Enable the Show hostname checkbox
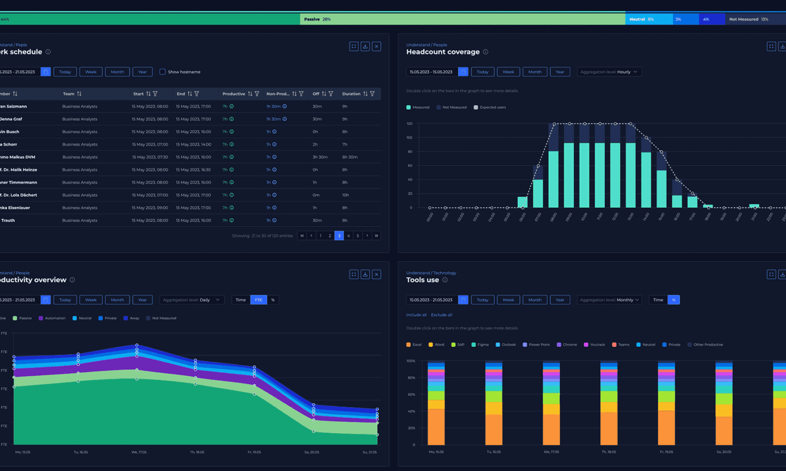The height and width of the screenshot is (471, 786). (163, 72)
